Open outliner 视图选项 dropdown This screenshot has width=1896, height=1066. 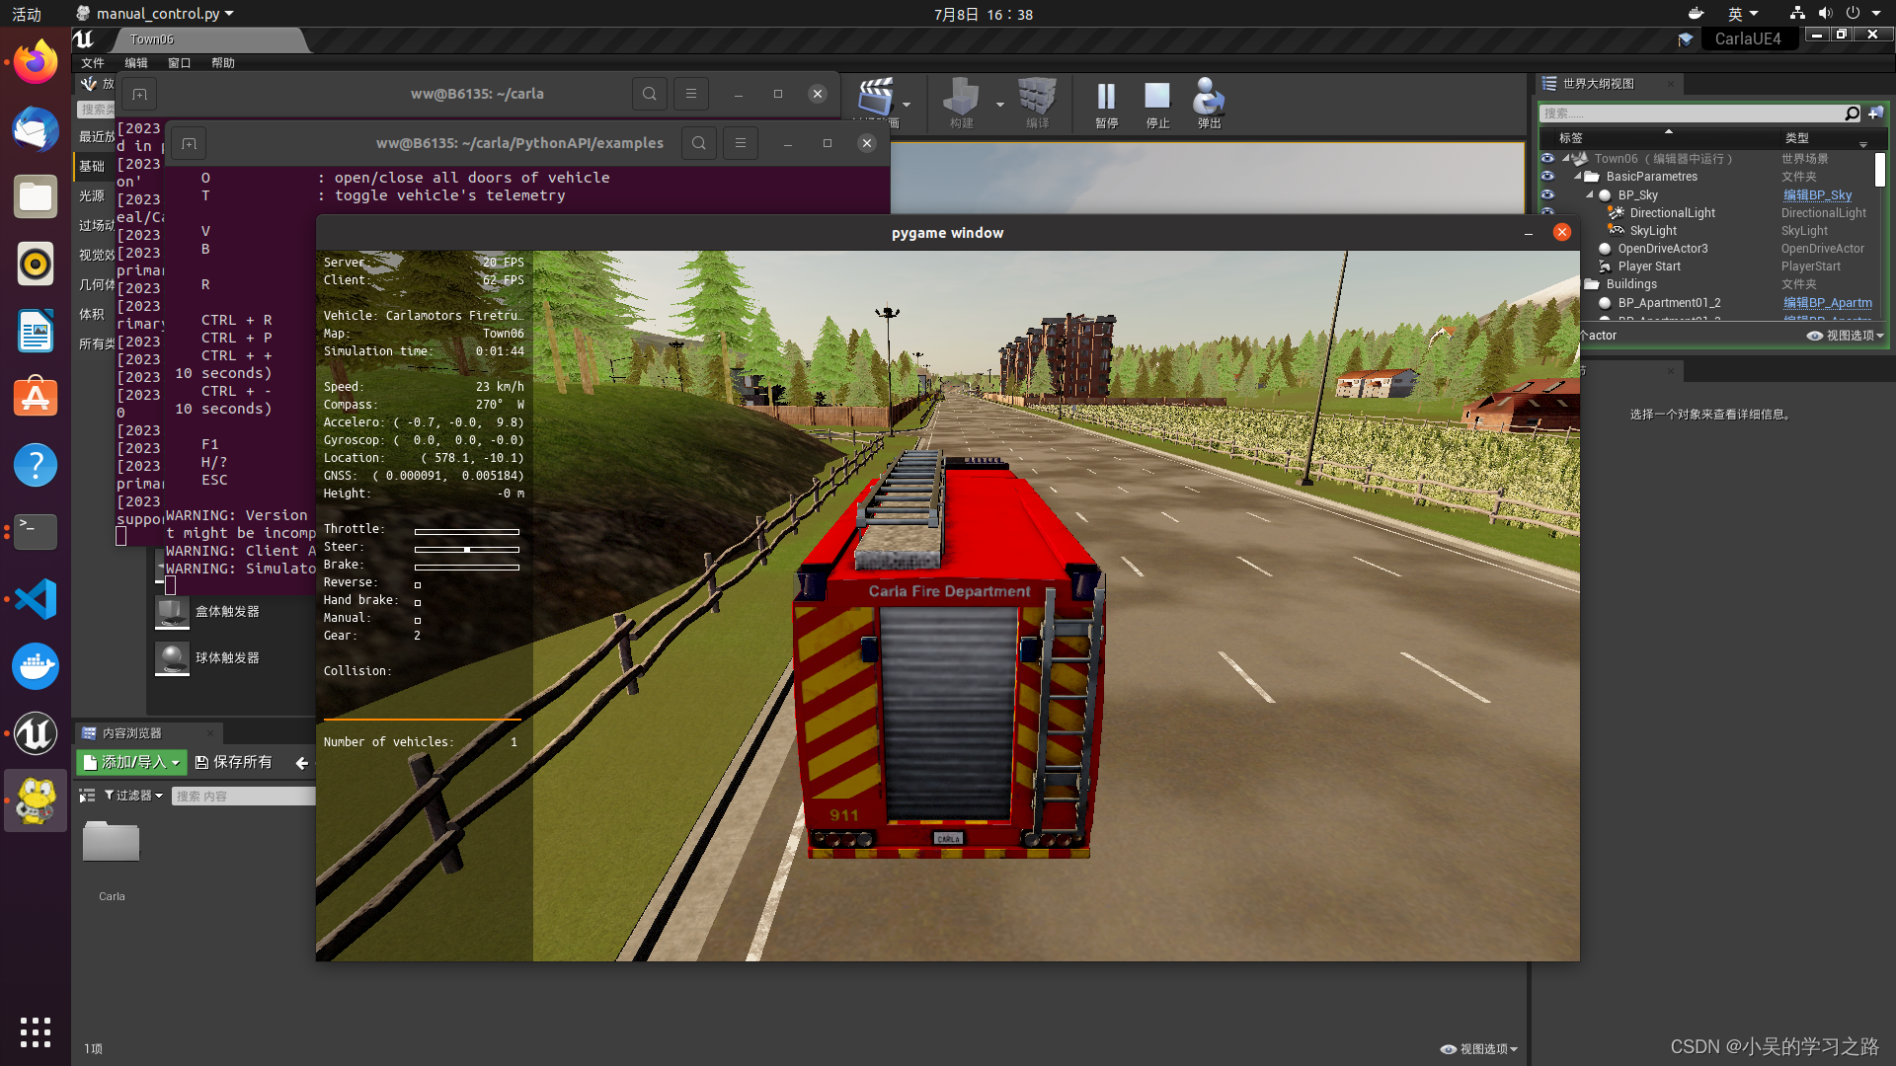[1845, 336]
